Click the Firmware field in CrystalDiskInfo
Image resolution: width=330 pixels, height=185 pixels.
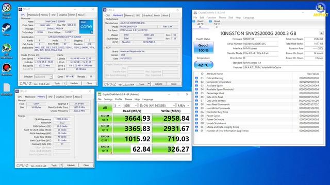pos(260,39)
